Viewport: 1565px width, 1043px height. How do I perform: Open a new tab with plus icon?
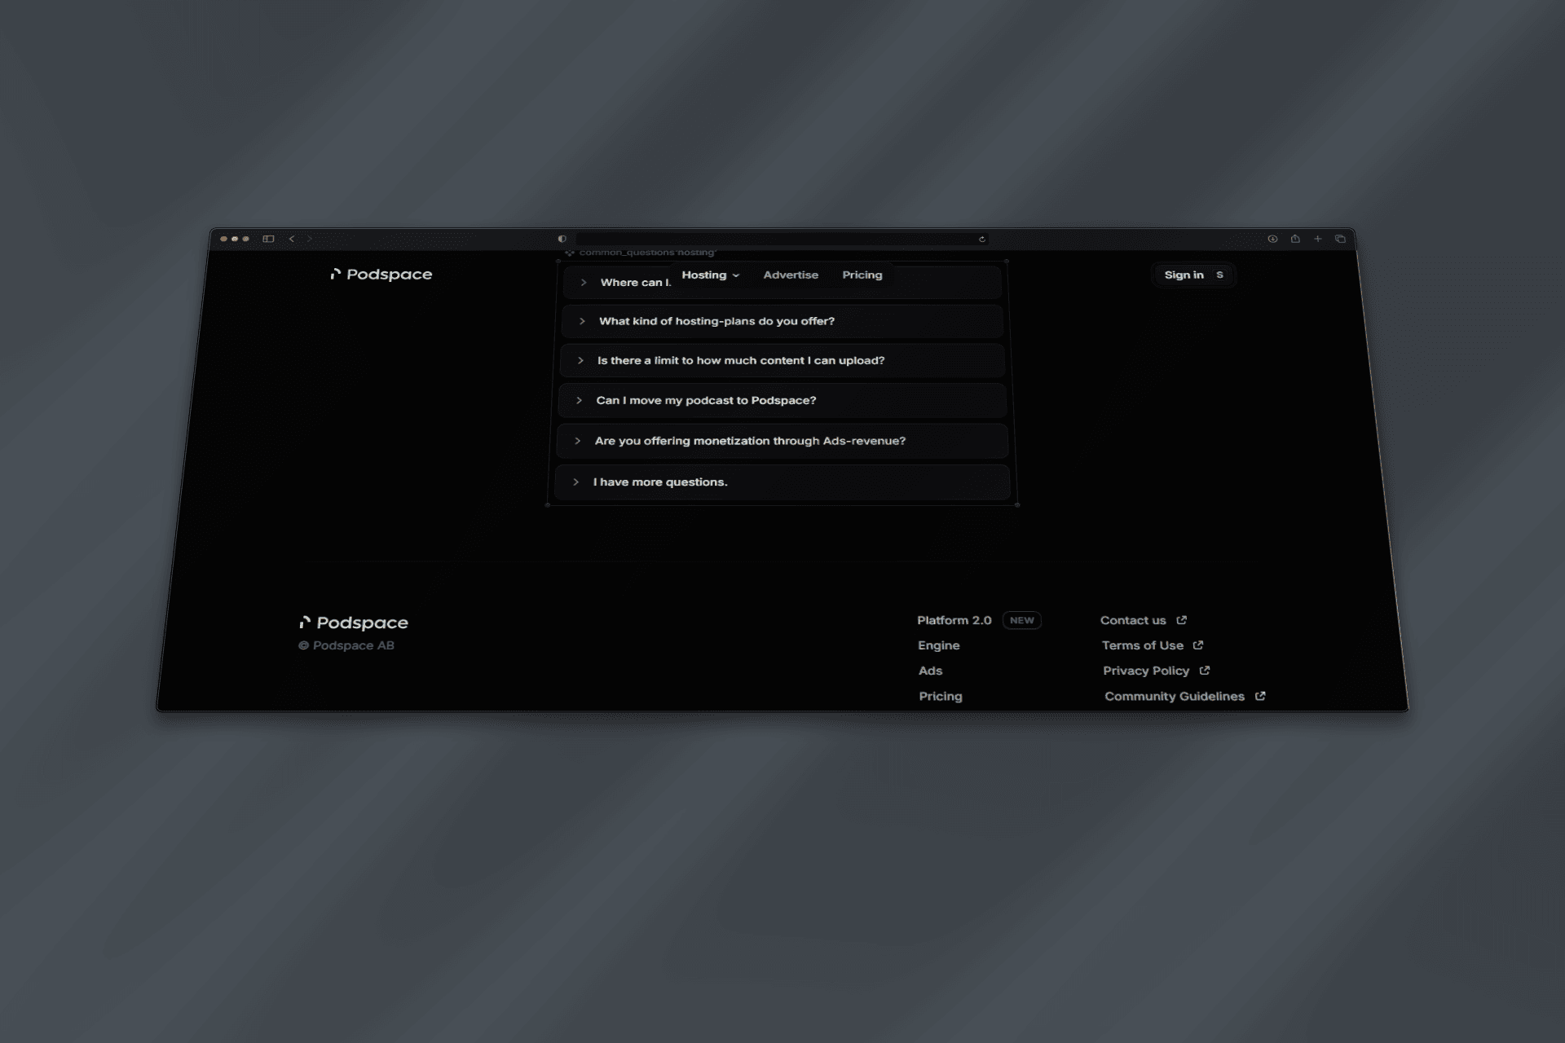1317,239
